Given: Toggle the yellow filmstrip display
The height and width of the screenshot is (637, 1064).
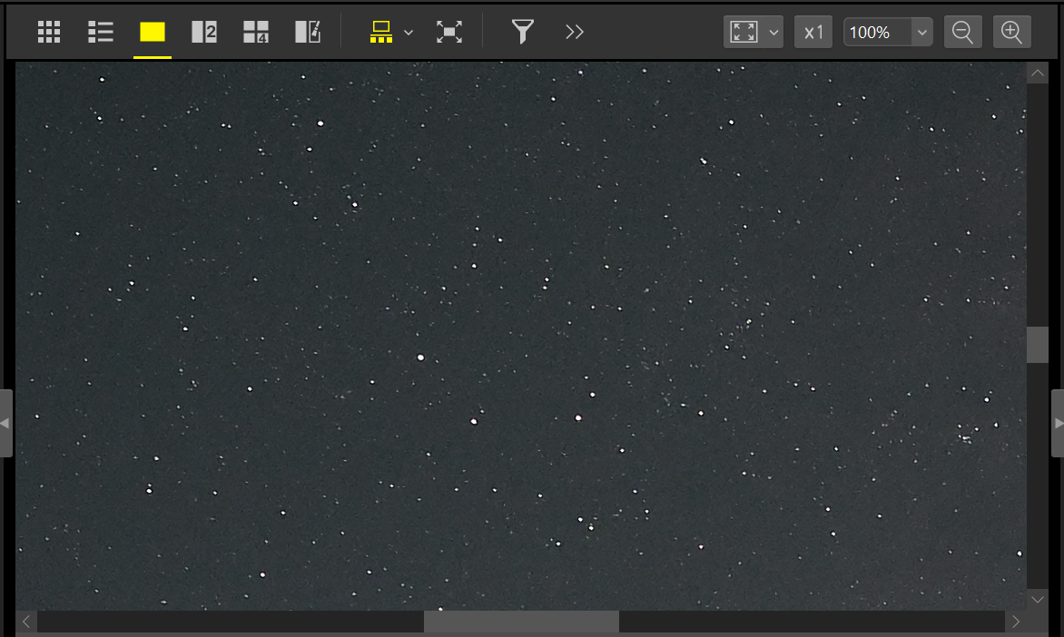Looking at the screenshot, I should point(381,33).
